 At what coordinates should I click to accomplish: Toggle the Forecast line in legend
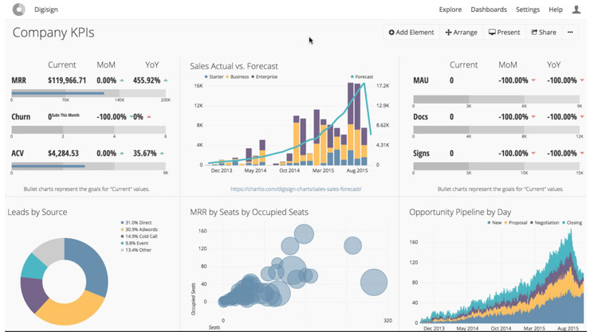click(364, 77)
